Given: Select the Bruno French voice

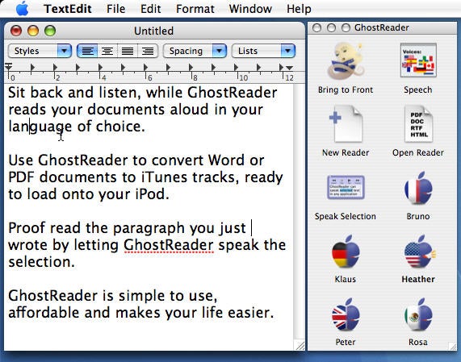Looking at the screenshot, I should (x=418, y=189).
